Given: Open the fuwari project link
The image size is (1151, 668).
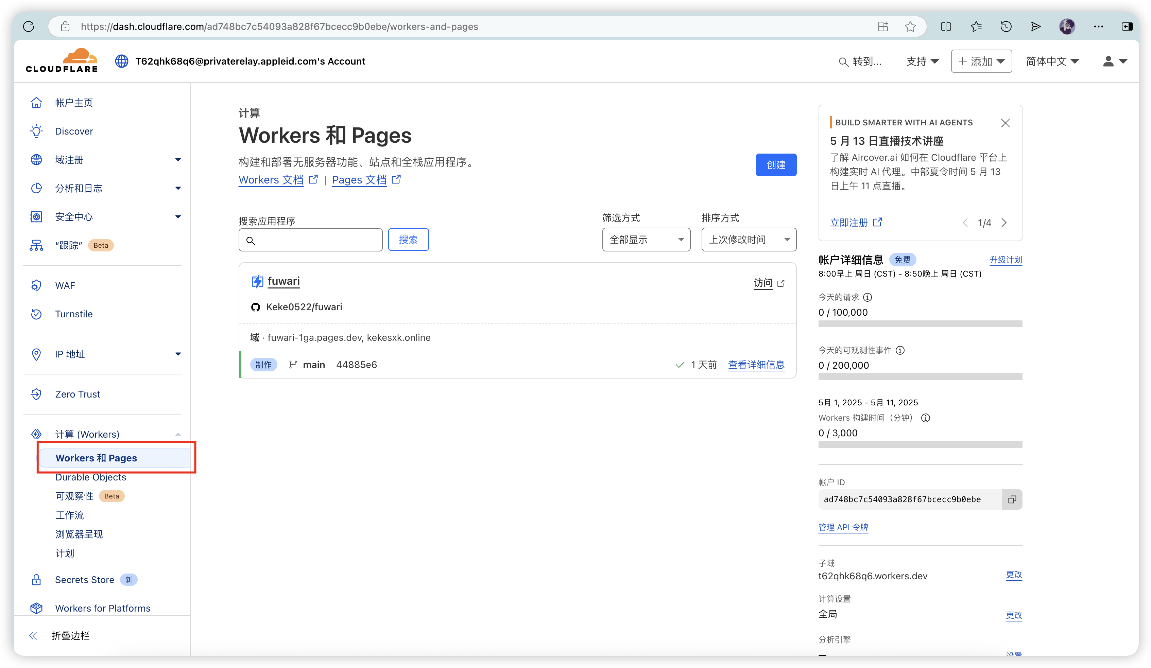Looking at the screenshot, I should tap(283, 281).
